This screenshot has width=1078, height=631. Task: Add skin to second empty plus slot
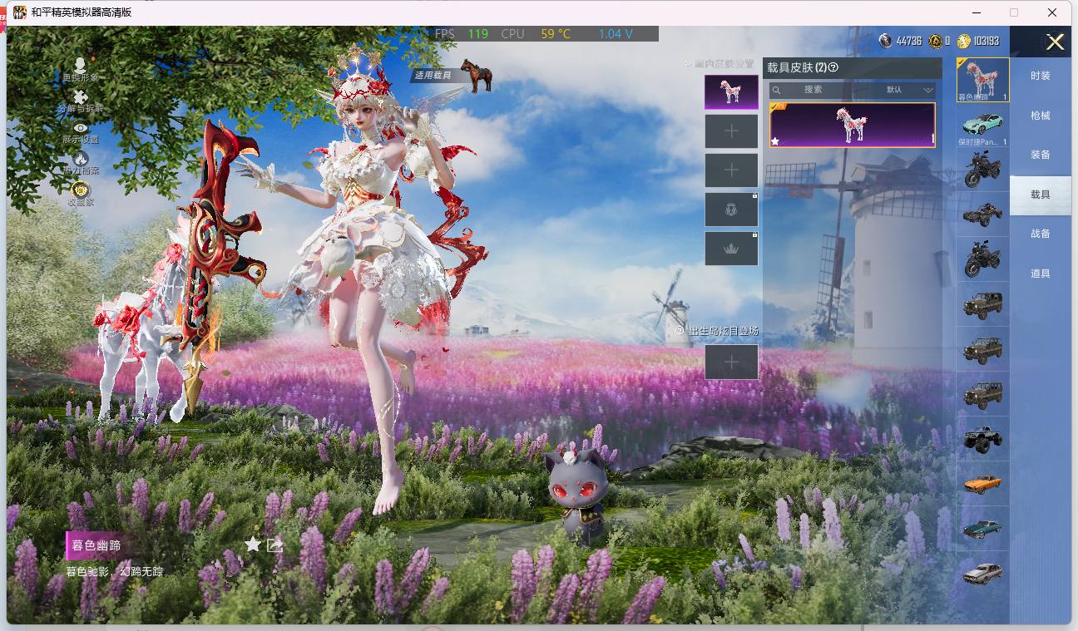tap(731, 170)
